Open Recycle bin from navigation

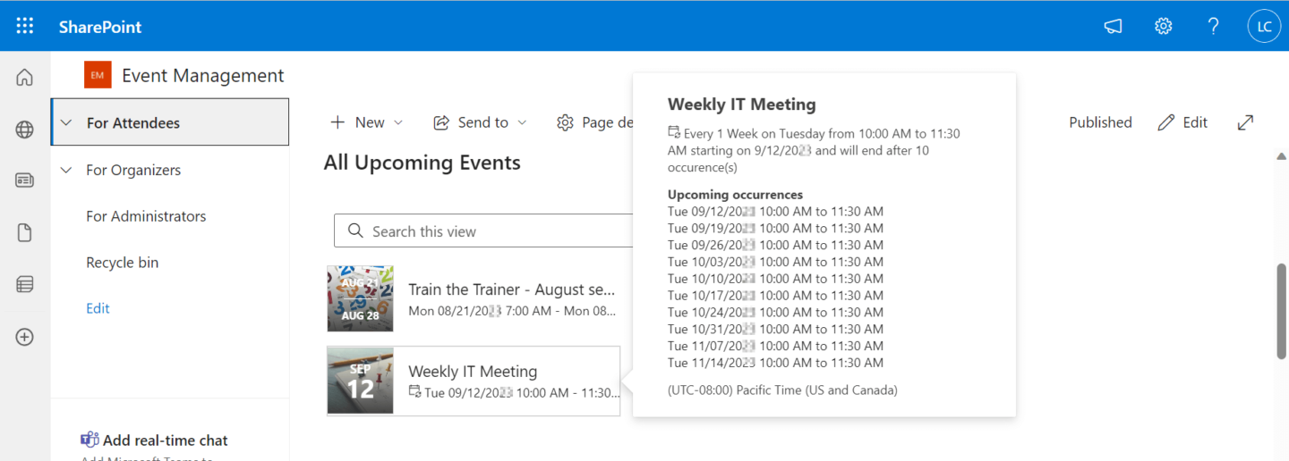tap(122, 263)
